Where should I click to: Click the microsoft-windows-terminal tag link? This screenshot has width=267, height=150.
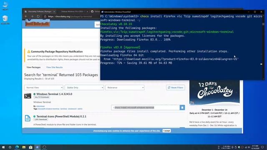coord(49,109)
